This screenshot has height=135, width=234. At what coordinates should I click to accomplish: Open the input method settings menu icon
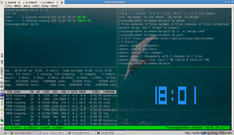(x=57, y=2)
